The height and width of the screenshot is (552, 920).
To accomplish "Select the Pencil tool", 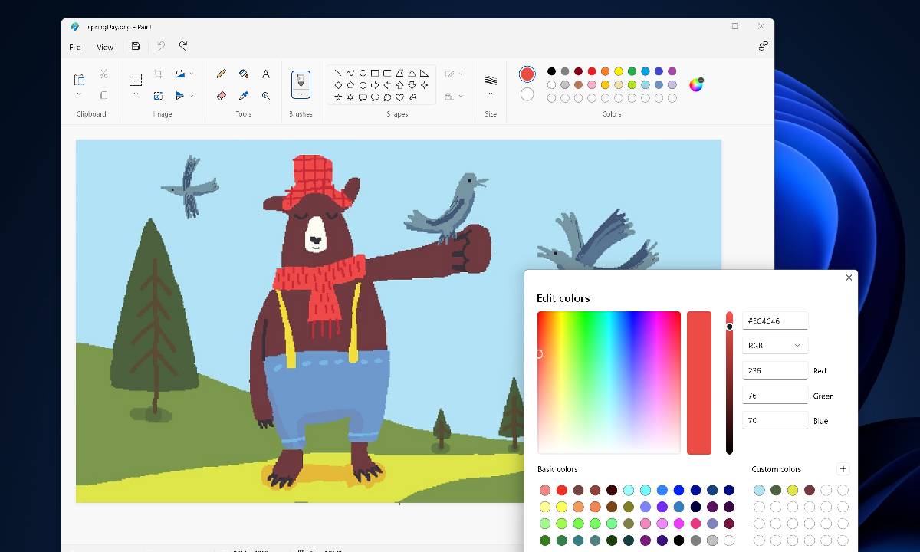I will (222, 74).
